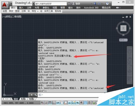Toggle Ortho Mode in status bar
This screenshot has width=135, height=106.
click(54, 103)
